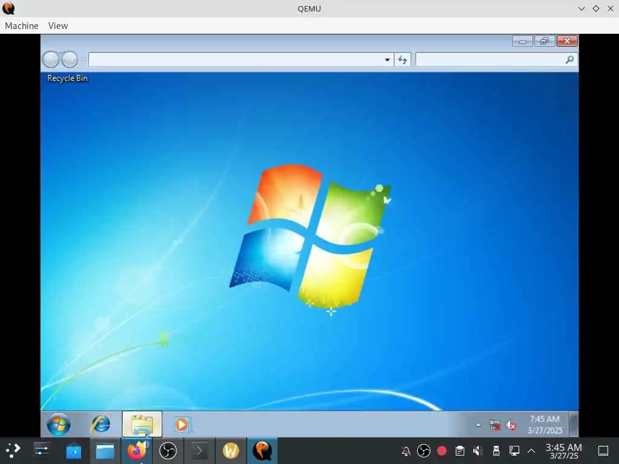619x464 pixels.
Task: Launch Internet Explorer from Windows taskbar
Action: [x=100, y=425]
